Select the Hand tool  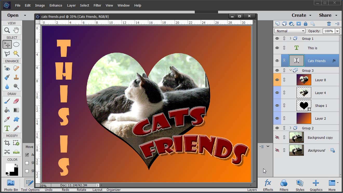pyautogui.click(x=16, y=30)
